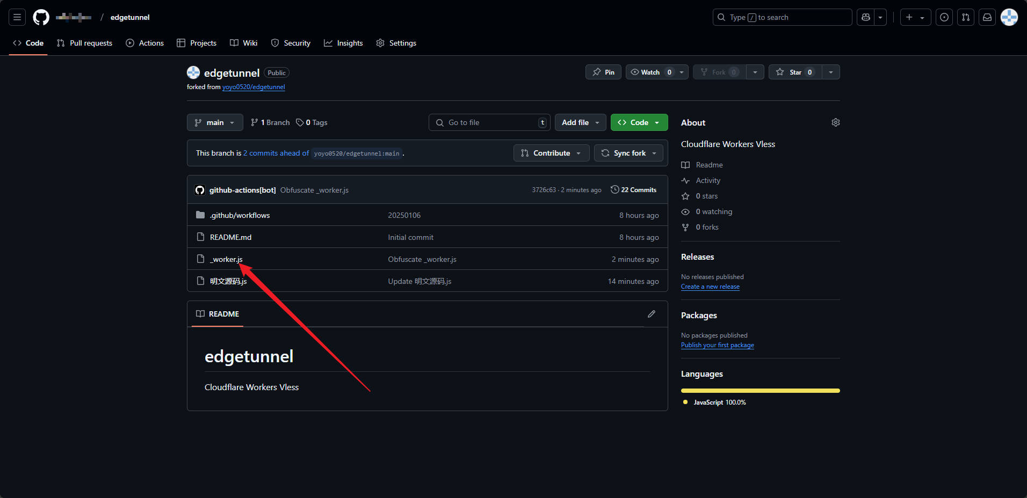1027x498 pixels.
Task: Open the Contribute dropdown
Action: click(x=552, y=153)
